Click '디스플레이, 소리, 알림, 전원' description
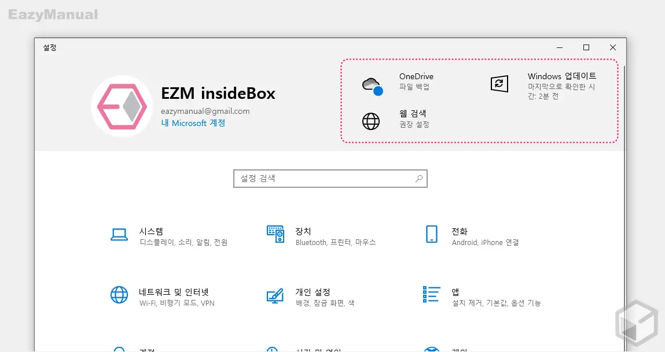Screen dimensions: 665x352 tap(183, 242)
